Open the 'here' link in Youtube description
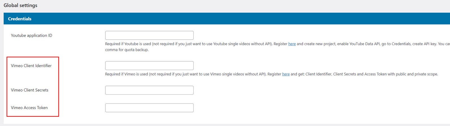This screenshot has width=450, height=126. click(292, 44)
